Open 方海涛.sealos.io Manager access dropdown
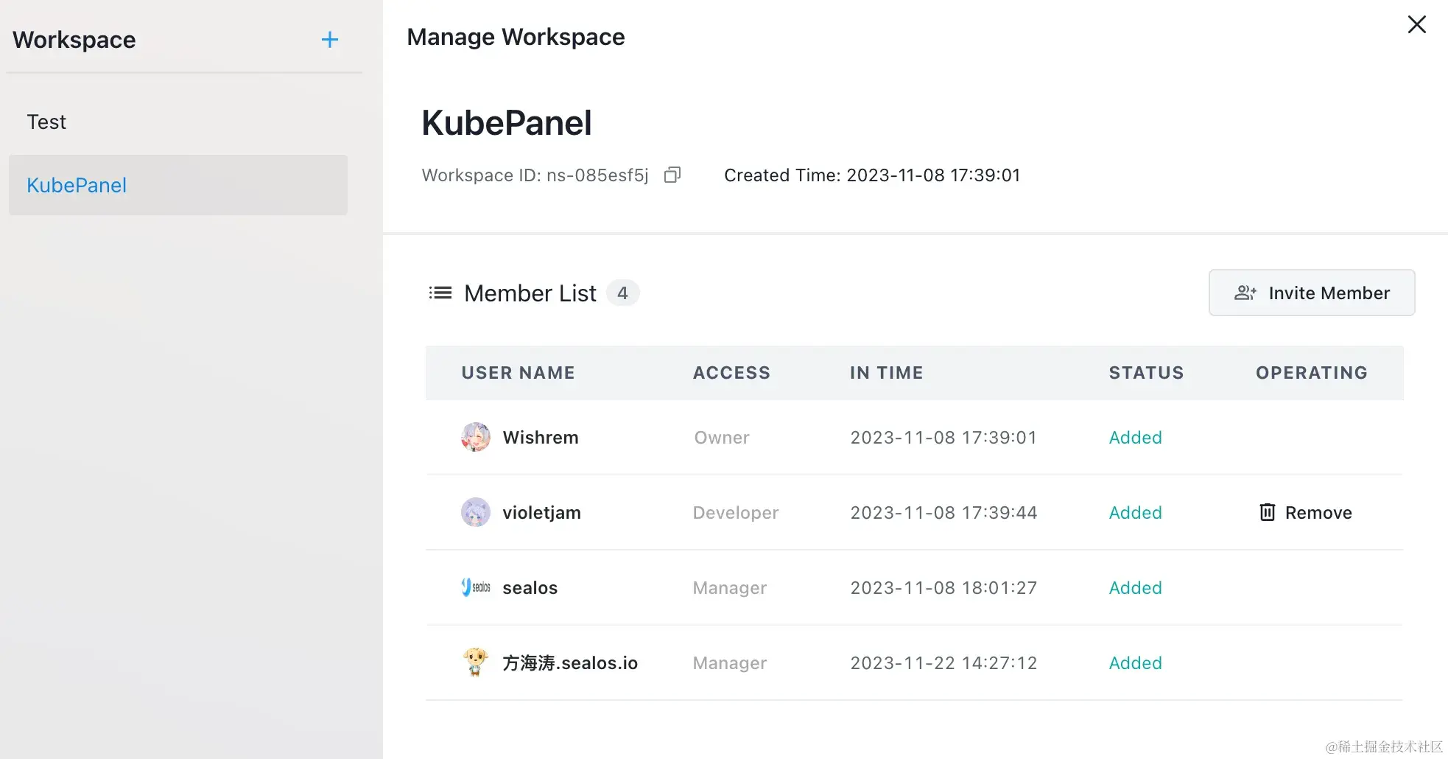This screenshot has width=1448, height=759. coord(730,662)
